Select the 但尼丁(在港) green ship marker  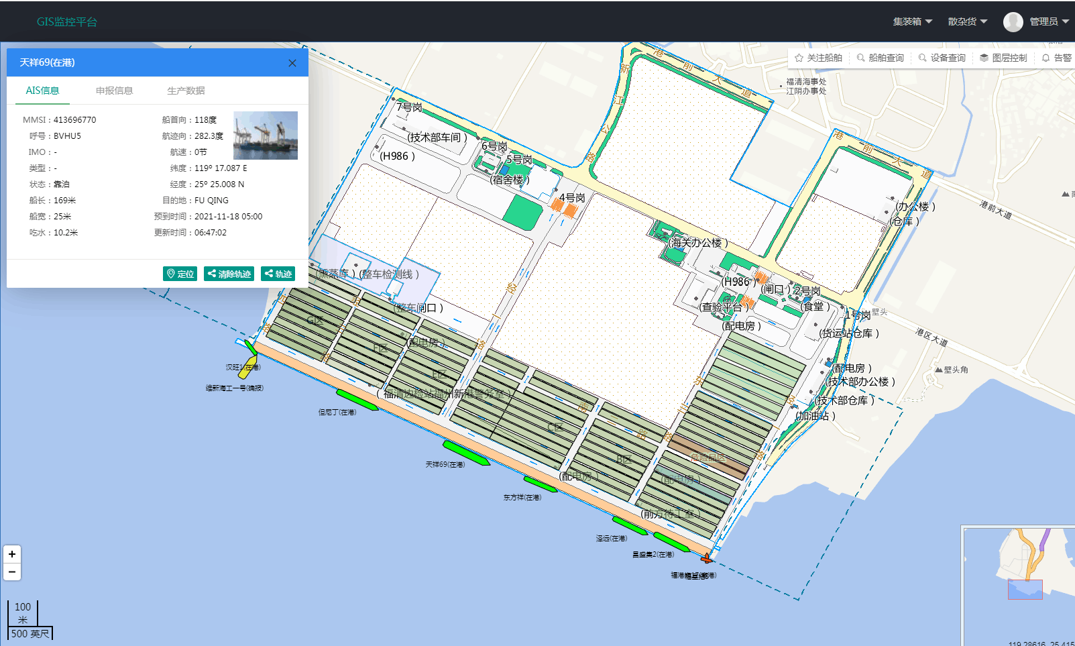(x=357, y=400)
